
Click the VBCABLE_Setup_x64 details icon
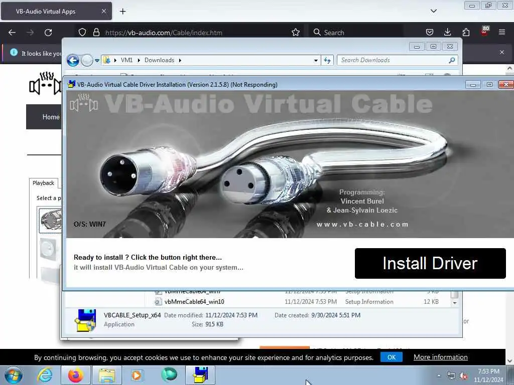(85, 320)
